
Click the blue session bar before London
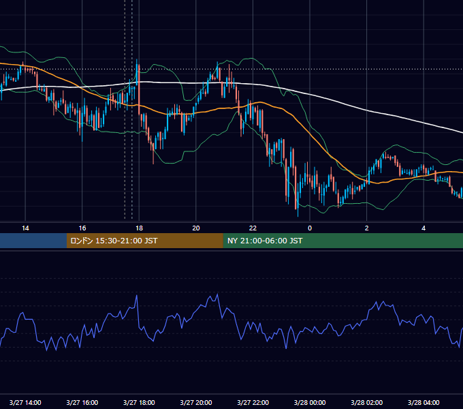click(33, 241)
